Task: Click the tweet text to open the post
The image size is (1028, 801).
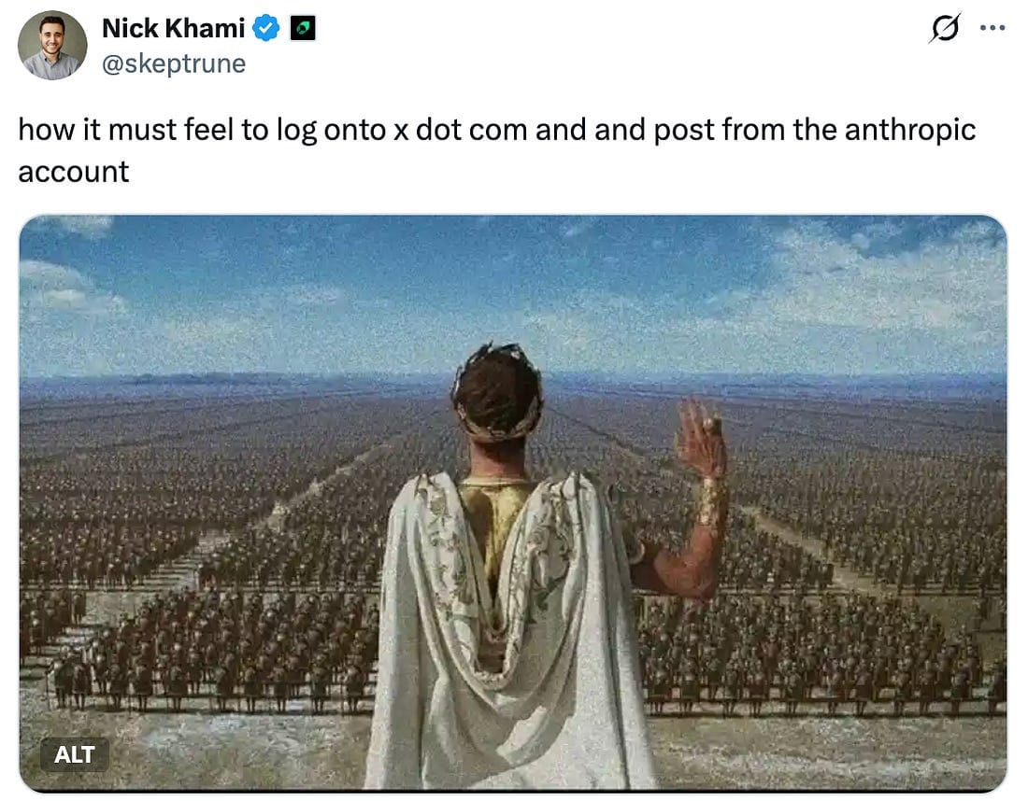Action: pyautogui.click(x=497, y=150)
